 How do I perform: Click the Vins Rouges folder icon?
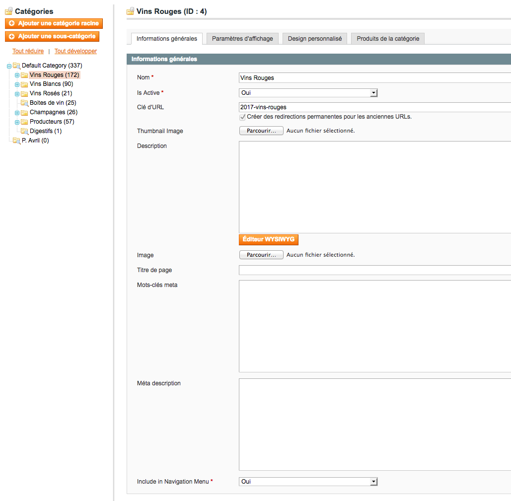pos(24,75)
